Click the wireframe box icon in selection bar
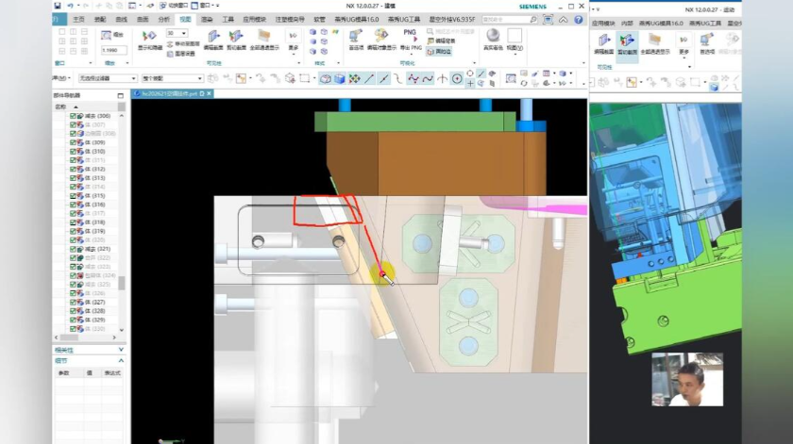 (326, 78)
